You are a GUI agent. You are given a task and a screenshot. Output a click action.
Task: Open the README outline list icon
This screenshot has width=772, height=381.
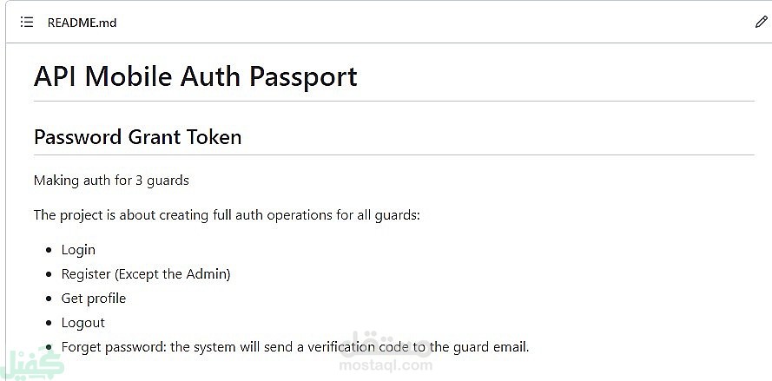pyautogui.click(x=27, y=23)
